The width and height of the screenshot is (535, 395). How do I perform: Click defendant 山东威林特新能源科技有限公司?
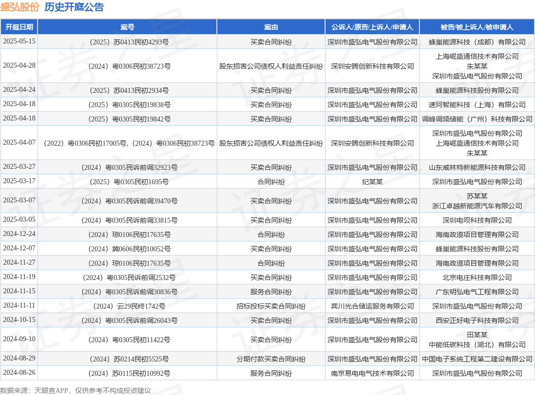coord(477,167)
